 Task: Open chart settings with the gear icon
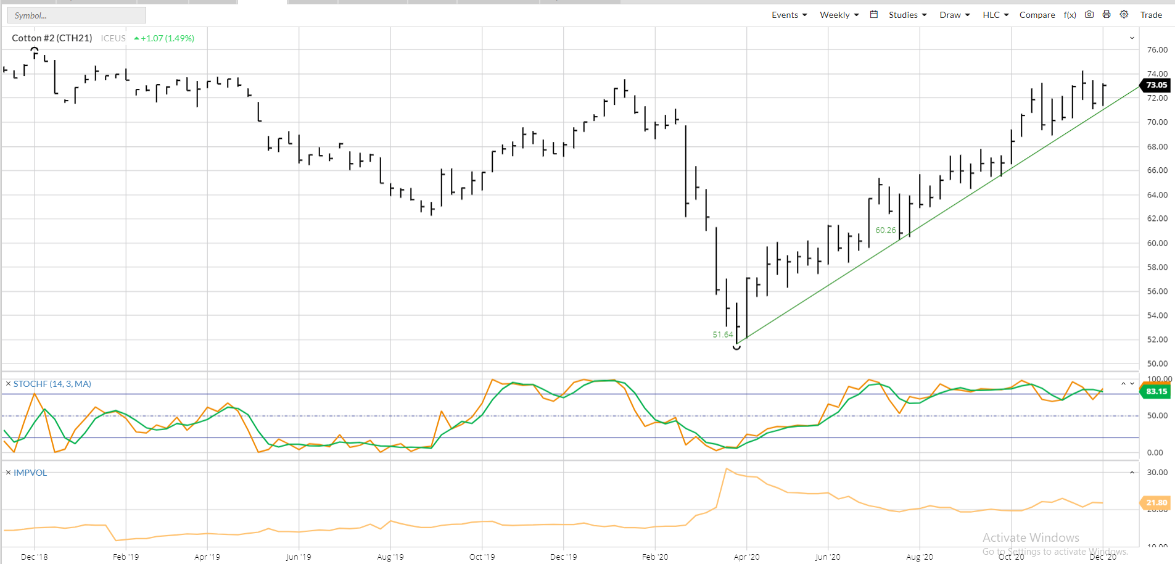[1124, 14]
